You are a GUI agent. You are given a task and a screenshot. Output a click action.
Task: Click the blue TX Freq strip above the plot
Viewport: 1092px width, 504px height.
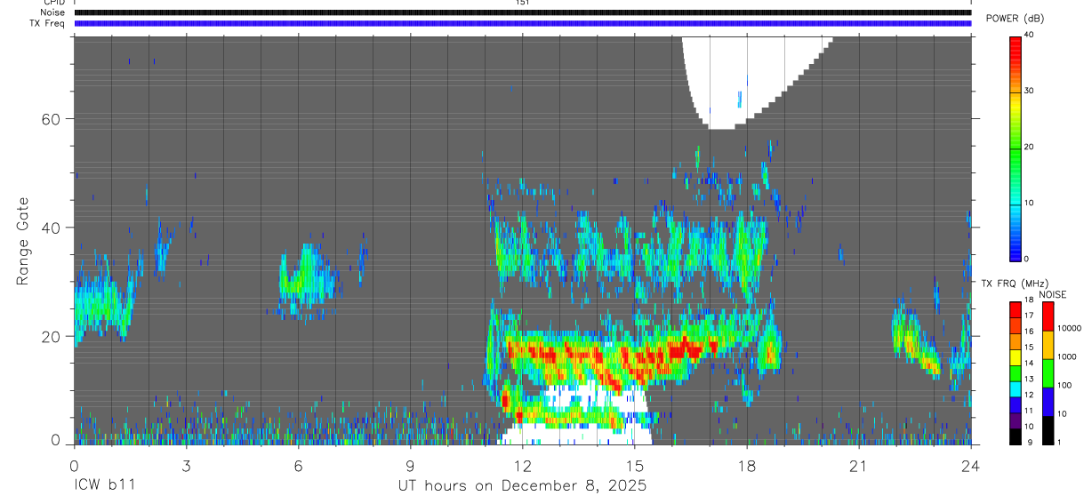(x=523, y=23)
